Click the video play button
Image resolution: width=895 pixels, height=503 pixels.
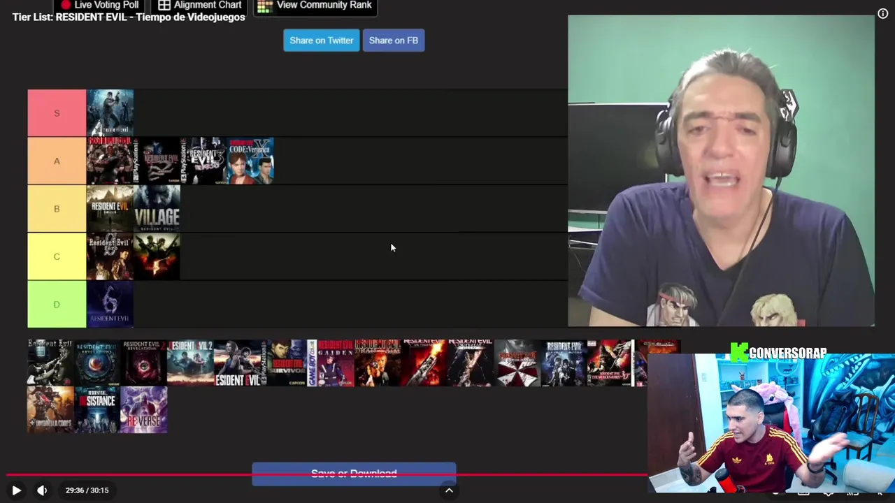pyautogui.click(x=16, y=490)
